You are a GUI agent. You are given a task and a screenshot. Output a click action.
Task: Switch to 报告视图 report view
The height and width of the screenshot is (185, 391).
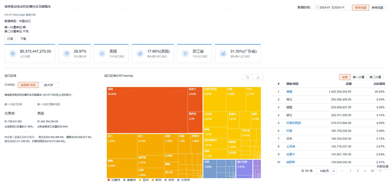pyautogui.click(x=361, y=7)
